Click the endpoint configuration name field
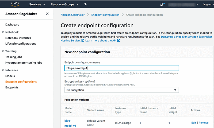Viewport: 214px width, 128px height. [x=121, y=68]
